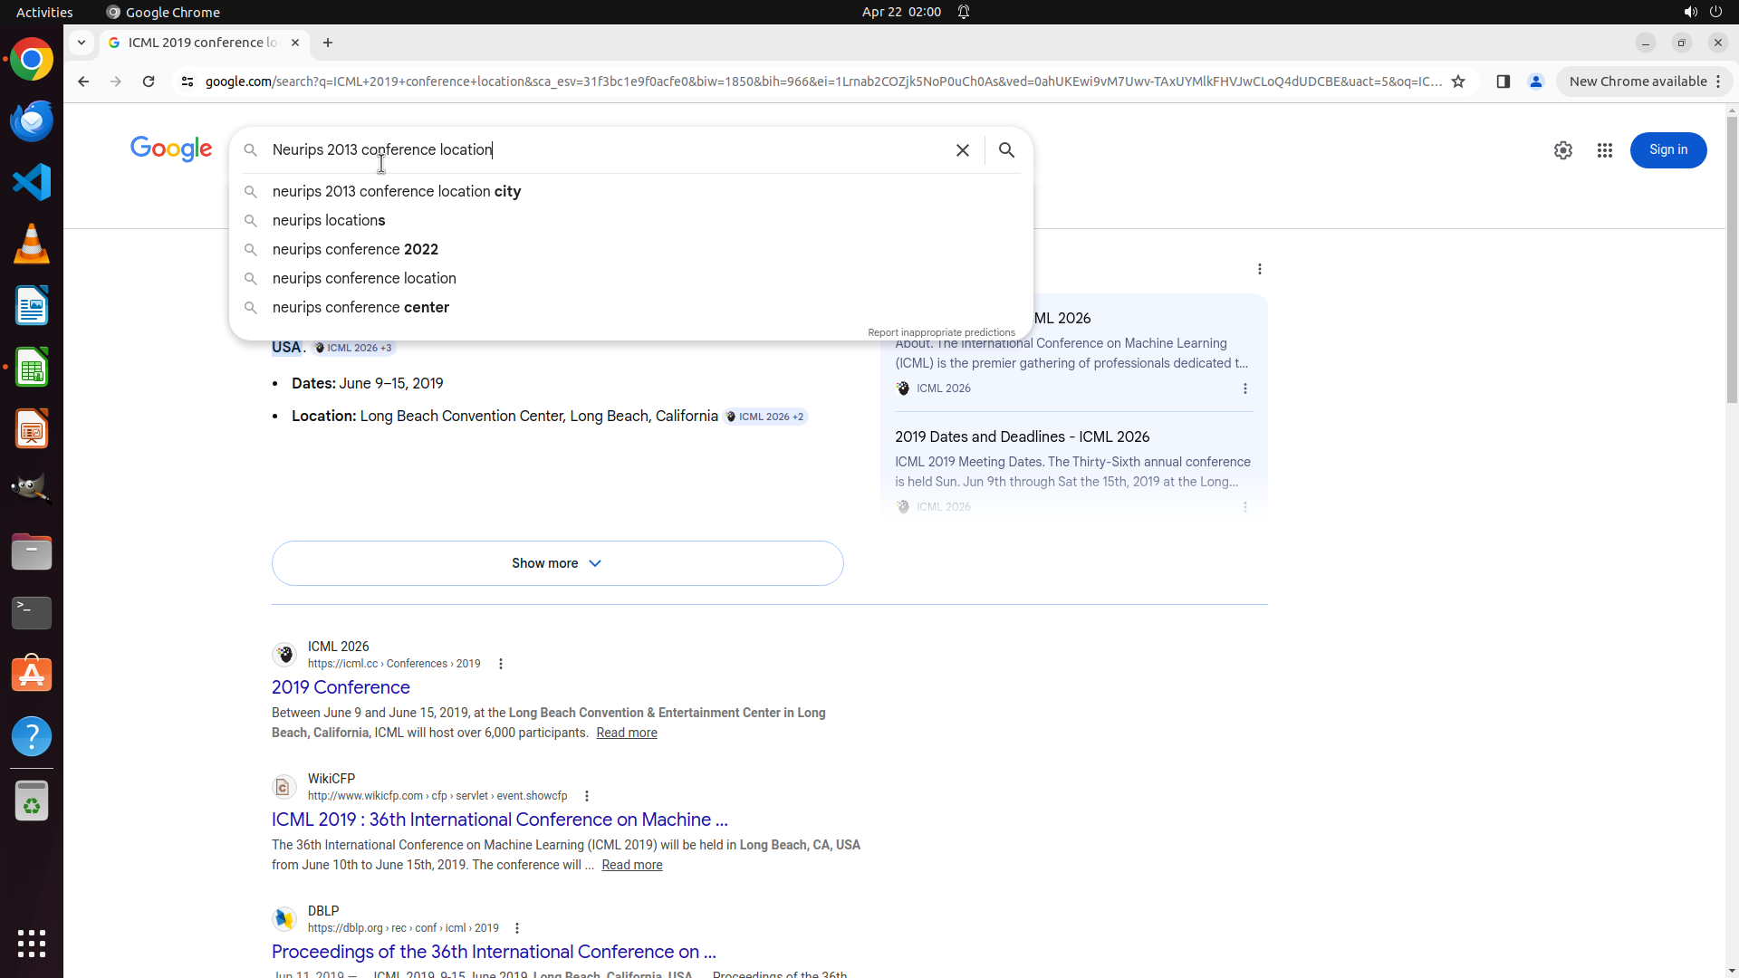
Task: Open Google quick settings gear
Action: (1562, 150)
